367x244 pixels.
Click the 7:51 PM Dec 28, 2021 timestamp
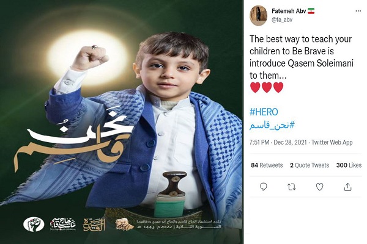click(278, 142)
